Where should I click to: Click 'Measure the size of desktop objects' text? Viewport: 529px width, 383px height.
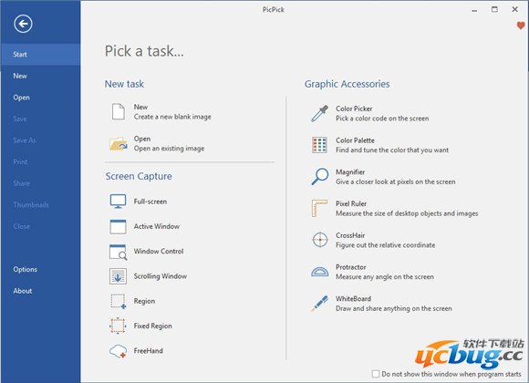click(407, 213)
